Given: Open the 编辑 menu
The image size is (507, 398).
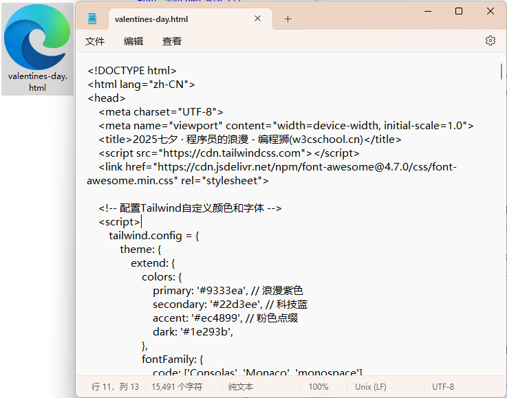Looking at the screenshot, I should point(133,41).
